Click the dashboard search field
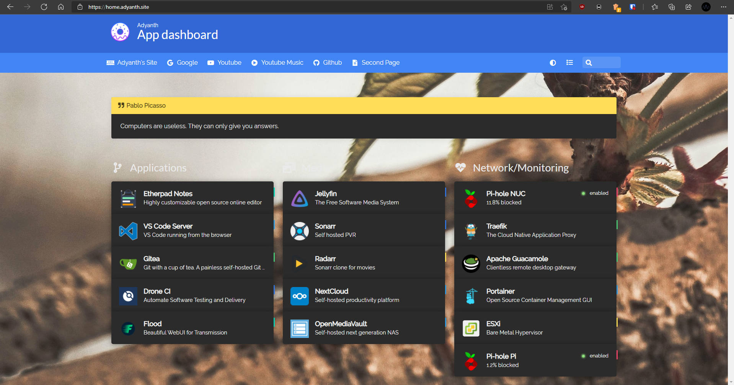This screenshot has width=734, height=385. (605, 63)
